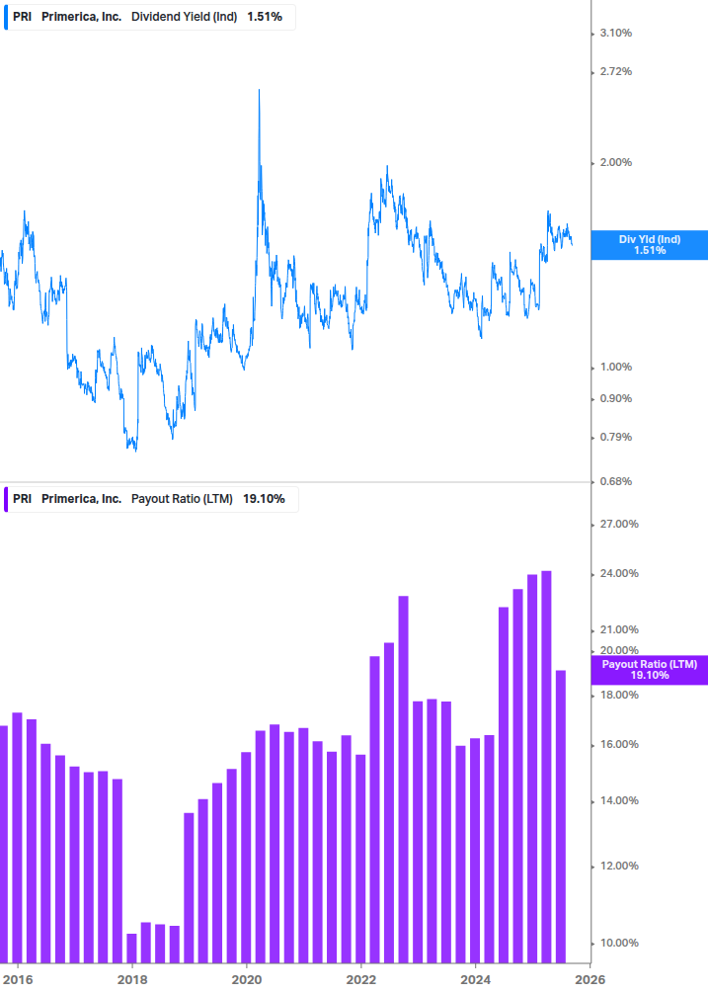Click the 2026 label on time axis
This screenshot has height=993, width=708.
pyautogui.click(x=590, y=979)
